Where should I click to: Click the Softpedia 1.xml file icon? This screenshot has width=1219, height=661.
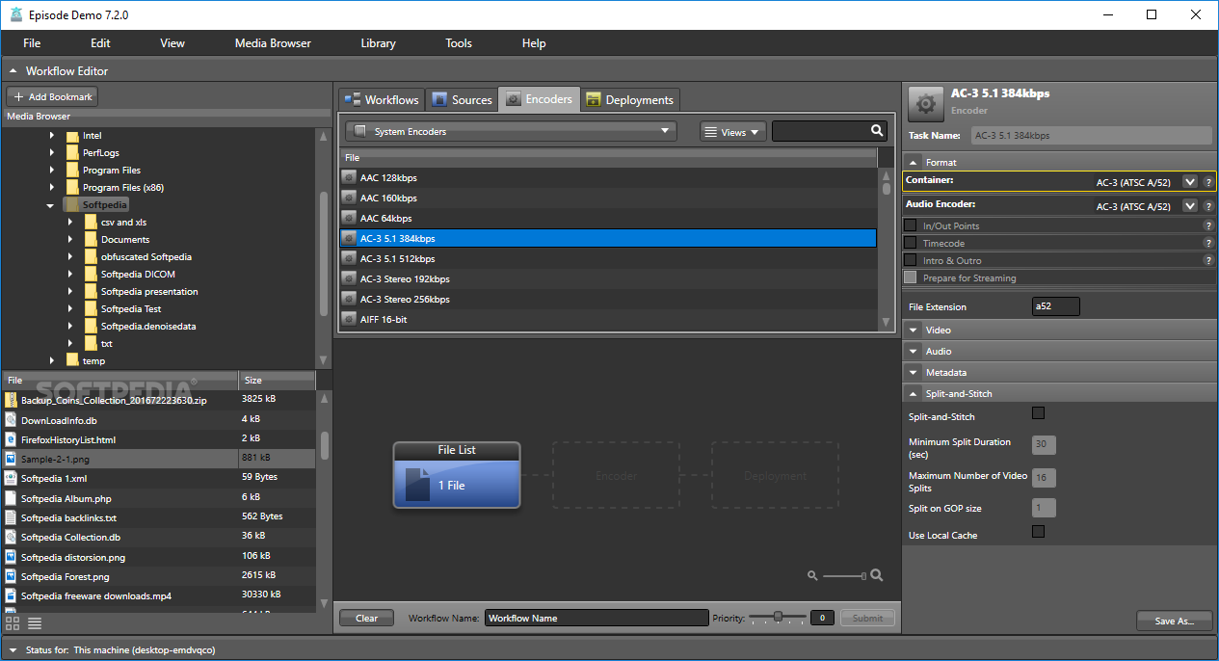tap(12, 478)
